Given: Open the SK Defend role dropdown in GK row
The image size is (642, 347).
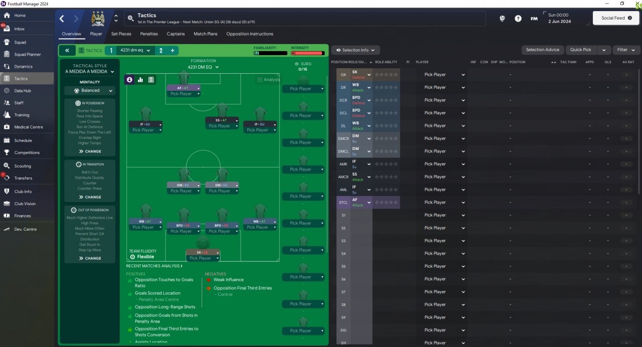Looking at the screenshot, I should coord(361,75).
